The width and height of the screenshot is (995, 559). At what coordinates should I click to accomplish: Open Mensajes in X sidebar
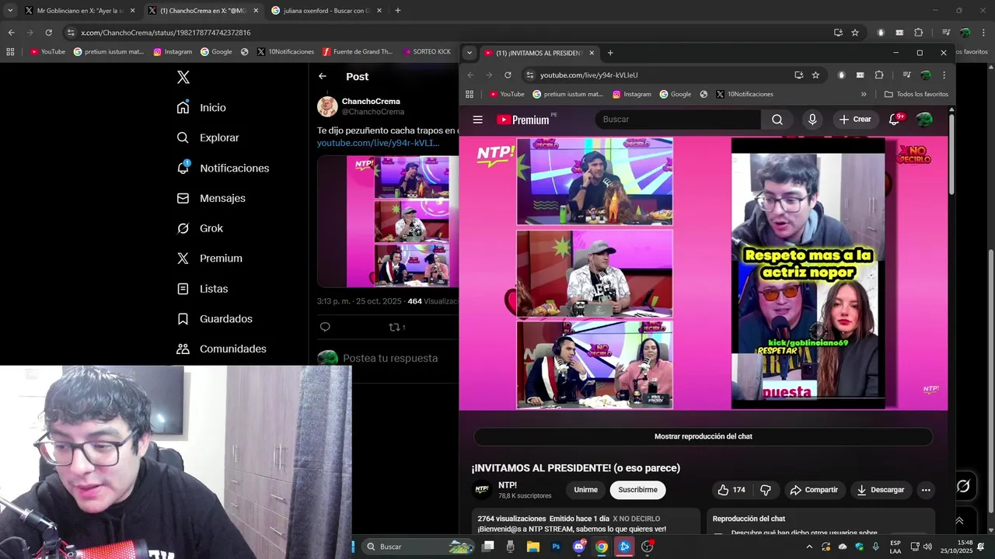pos(211,198)
